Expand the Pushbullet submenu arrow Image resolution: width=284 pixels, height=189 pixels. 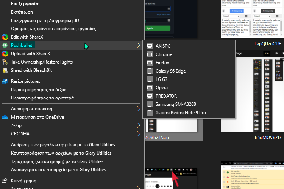(x=139, y=45)
